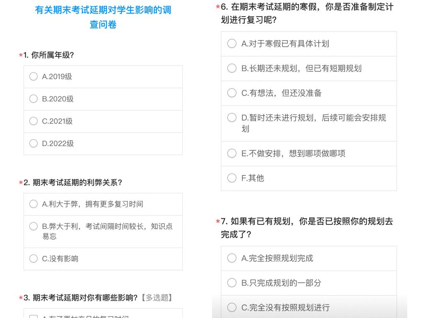424x318 pixels.
Task: Click question 2 heading 期末考试延期的利弊关系
Action: [73, 183]
